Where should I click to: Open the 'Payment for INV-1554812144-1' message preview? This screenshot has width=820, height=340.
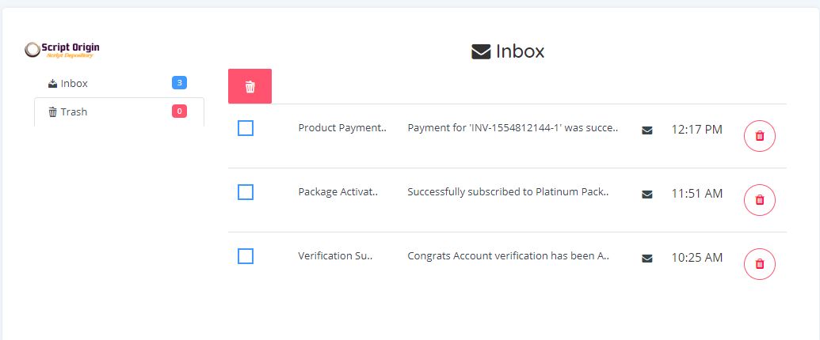[x=512, y=128]
